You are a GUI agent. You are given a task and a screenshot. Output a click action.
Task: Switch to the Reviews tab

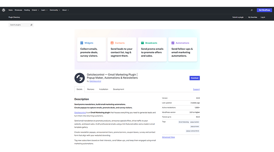(91, 89)
